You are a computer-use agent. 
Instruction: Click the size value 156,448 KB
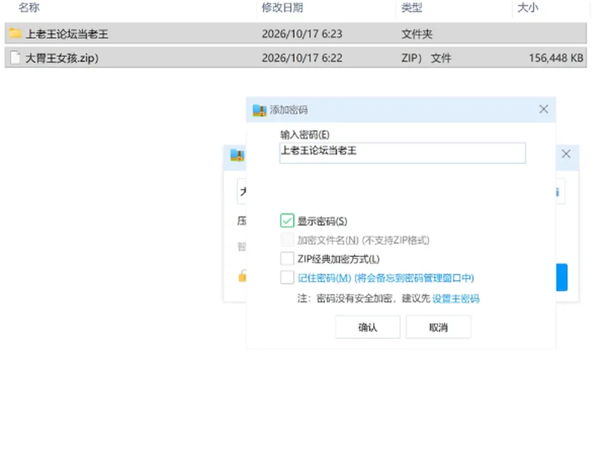(x=556, y=58)
